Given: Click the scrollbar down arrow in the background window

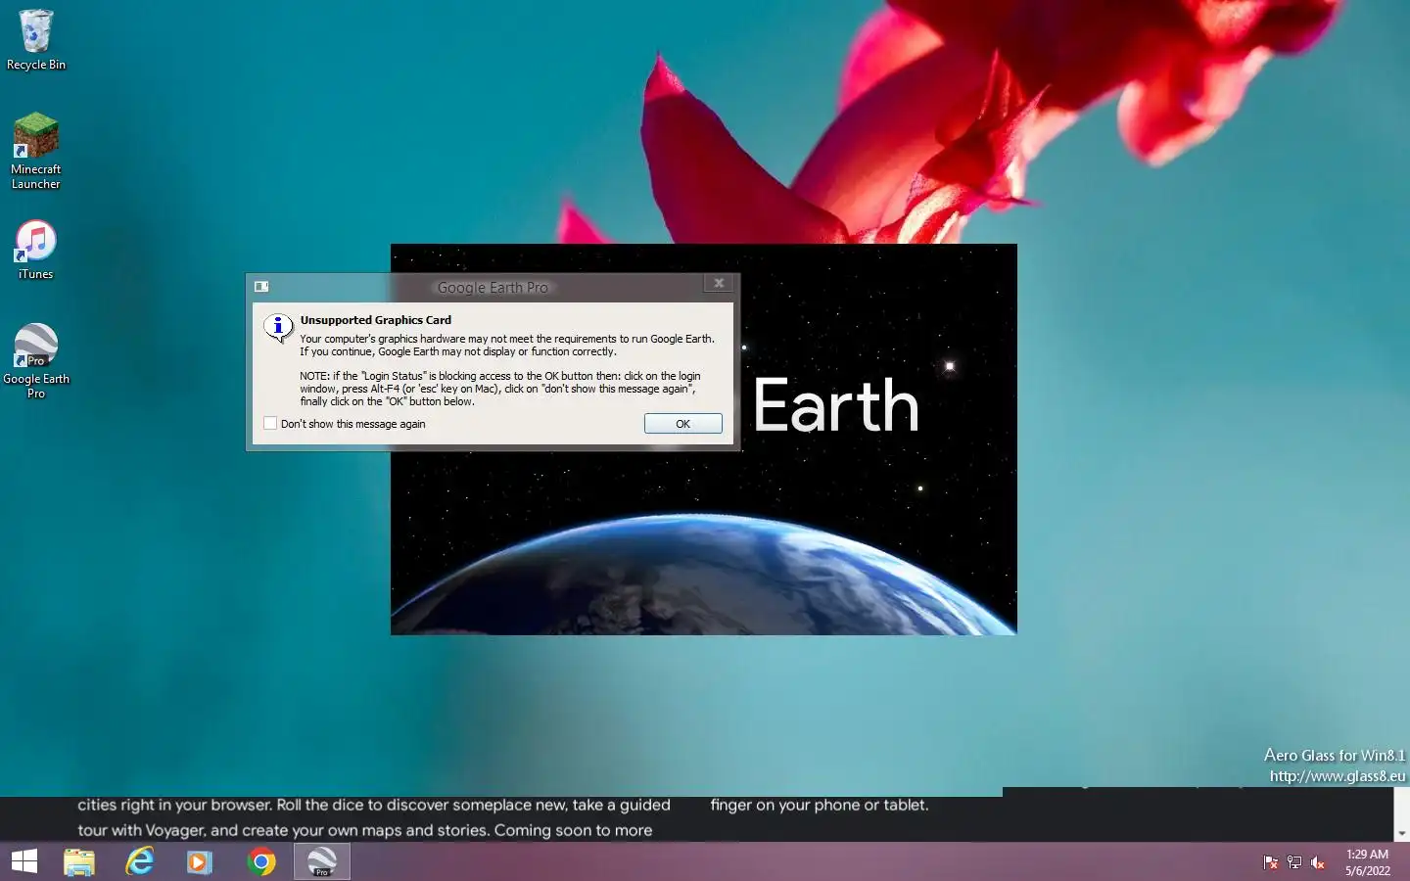Looking at the screenshot, I should (1401, 834).
